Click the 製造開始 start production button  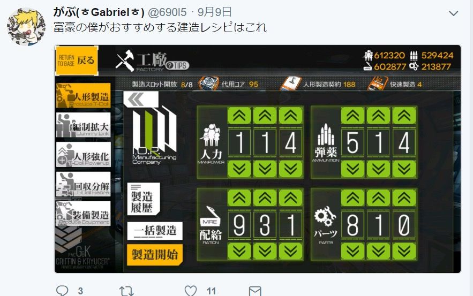155,255
